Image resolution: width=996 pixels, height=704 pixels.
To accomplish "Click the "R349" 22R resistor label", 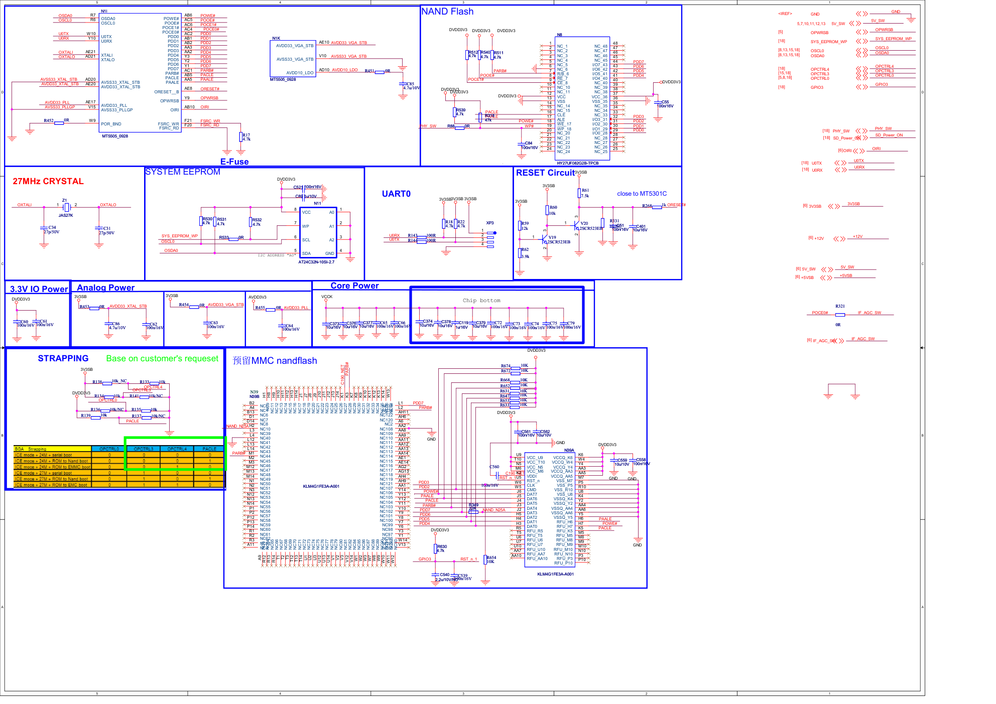I will coord(473,505).
